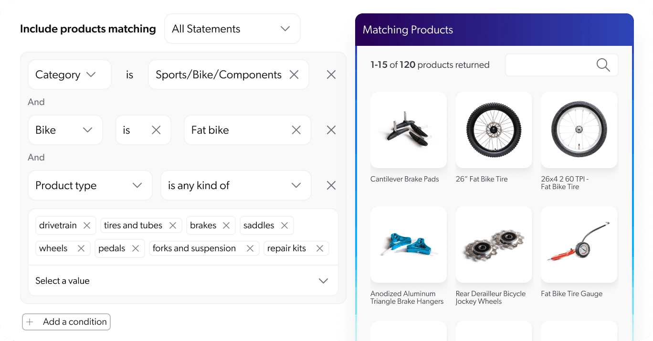The image size is (653, 341).
Task: Open the Category attribute dropdown
Action: [69, 75]
